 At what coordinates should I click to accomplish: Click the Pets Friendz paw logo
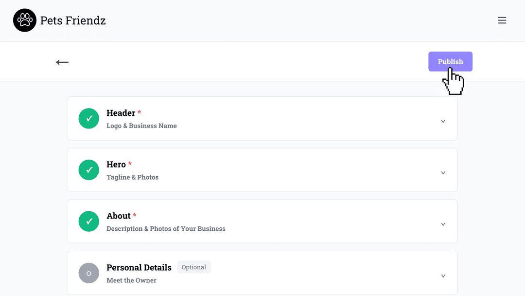[25, 20]
